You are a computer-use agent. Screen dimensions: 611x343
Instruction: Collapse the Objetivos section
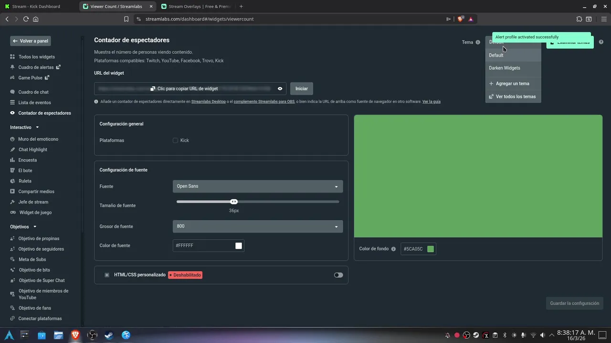(x=35, y=227)
